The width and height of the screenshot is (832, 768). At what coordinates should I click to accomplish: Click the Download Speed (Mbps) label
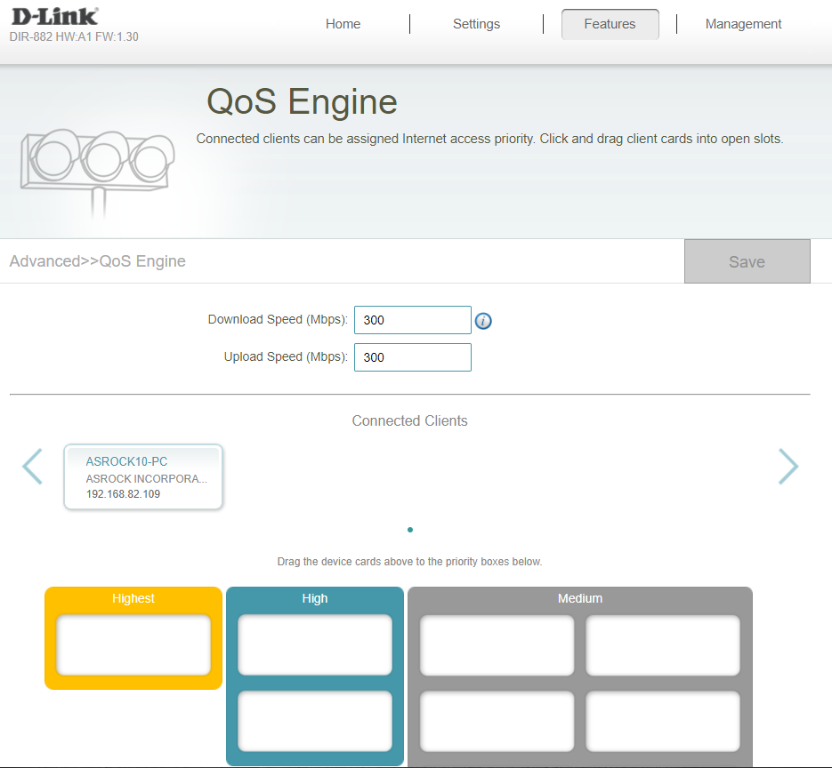(278, 320)
